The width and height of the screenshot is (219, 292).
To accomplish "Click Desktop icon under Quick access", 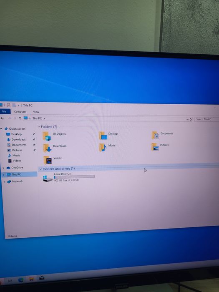I will pos(8,134).
